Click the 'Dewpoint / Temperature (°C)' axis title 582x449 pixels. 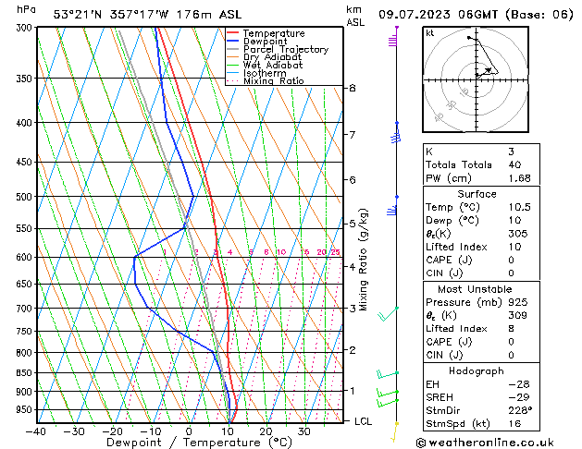pyautogui.click(x=199, y=443)
